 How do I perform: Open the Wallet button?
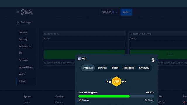click(126, 12)
